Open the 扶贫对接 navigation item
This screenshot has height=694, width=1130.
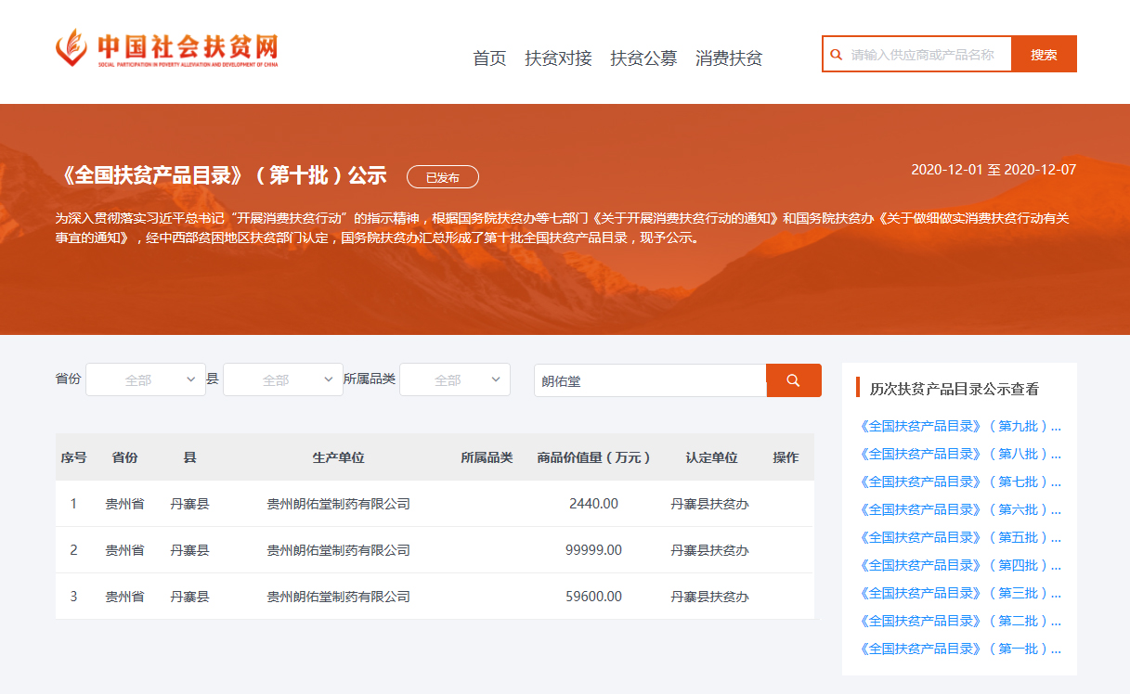tap(558, 58)
